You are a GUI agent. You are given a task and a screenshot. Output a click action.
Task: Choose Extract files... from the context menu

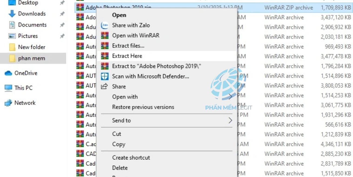point(128,46)
